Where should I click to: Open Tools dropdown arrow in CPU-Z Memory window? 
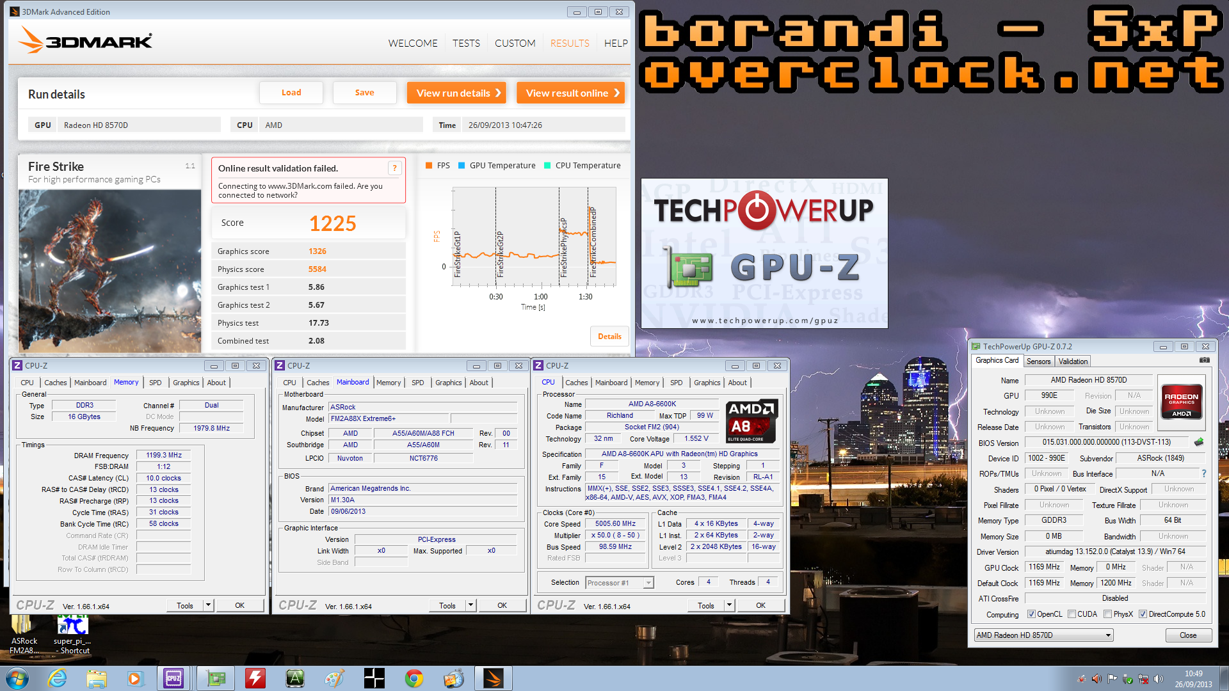point(208,605)
